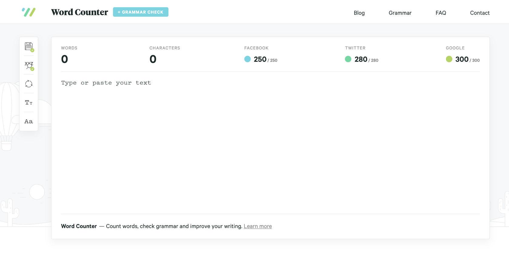The image size is (509, 254).
Task: Click the Characters count number
Action: click(x=153, y=59)
